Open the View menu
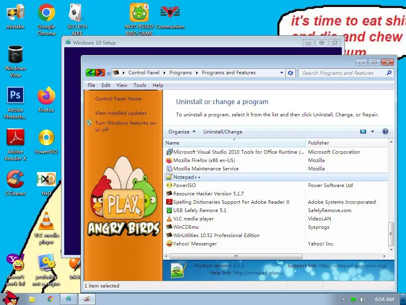The image size is (406, 305). [x=122, y=85]
